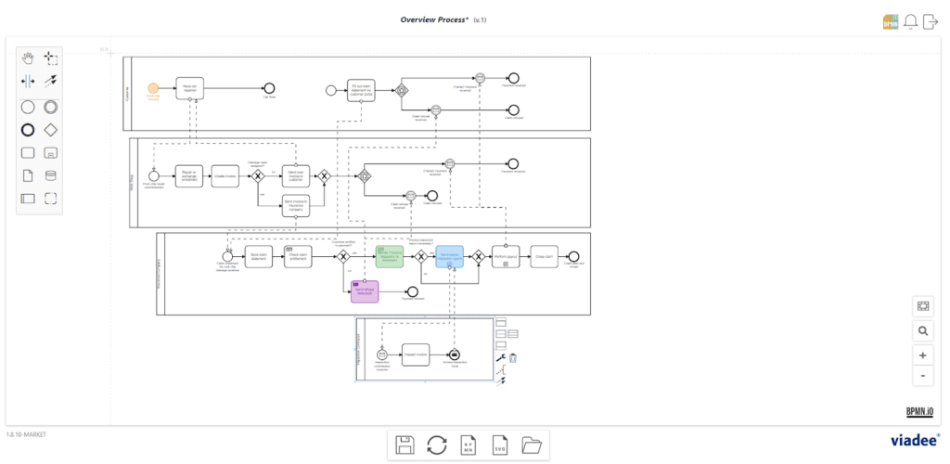950x464 pixels.
Task: Click the logout icon
Action: click(x=931, y=21)
